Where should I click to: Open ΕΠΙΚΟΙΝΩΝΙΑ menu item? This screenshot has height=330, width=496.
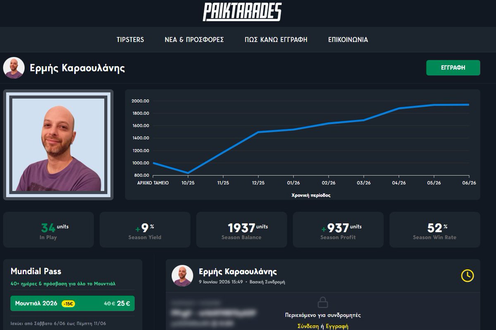348,40
